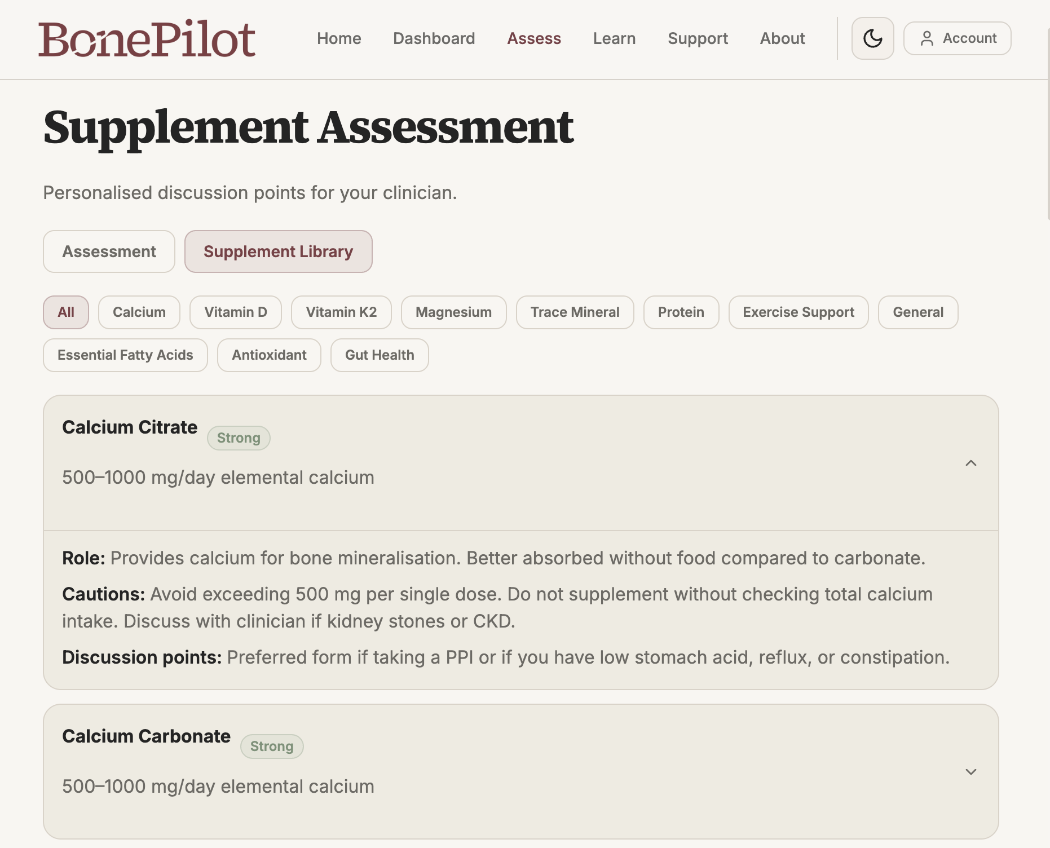
Task: Click the 'Cautions:' label text
Action: pos(104,594)
